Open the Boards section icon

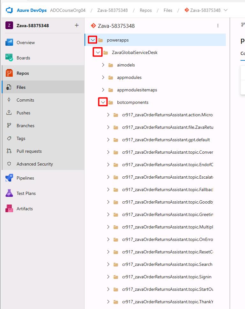click(9, 58)
